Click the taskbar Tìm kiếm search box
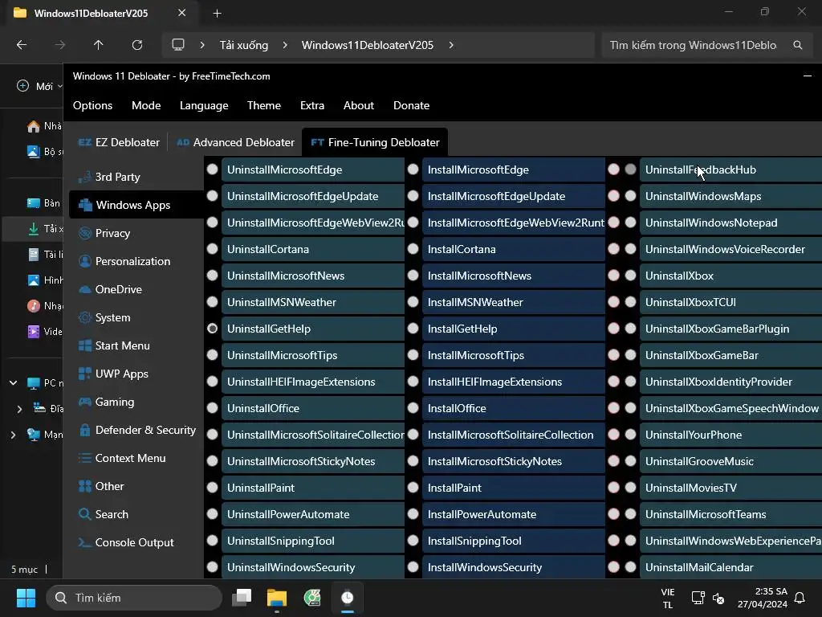The image size is (822, 617). click(134, 598)
